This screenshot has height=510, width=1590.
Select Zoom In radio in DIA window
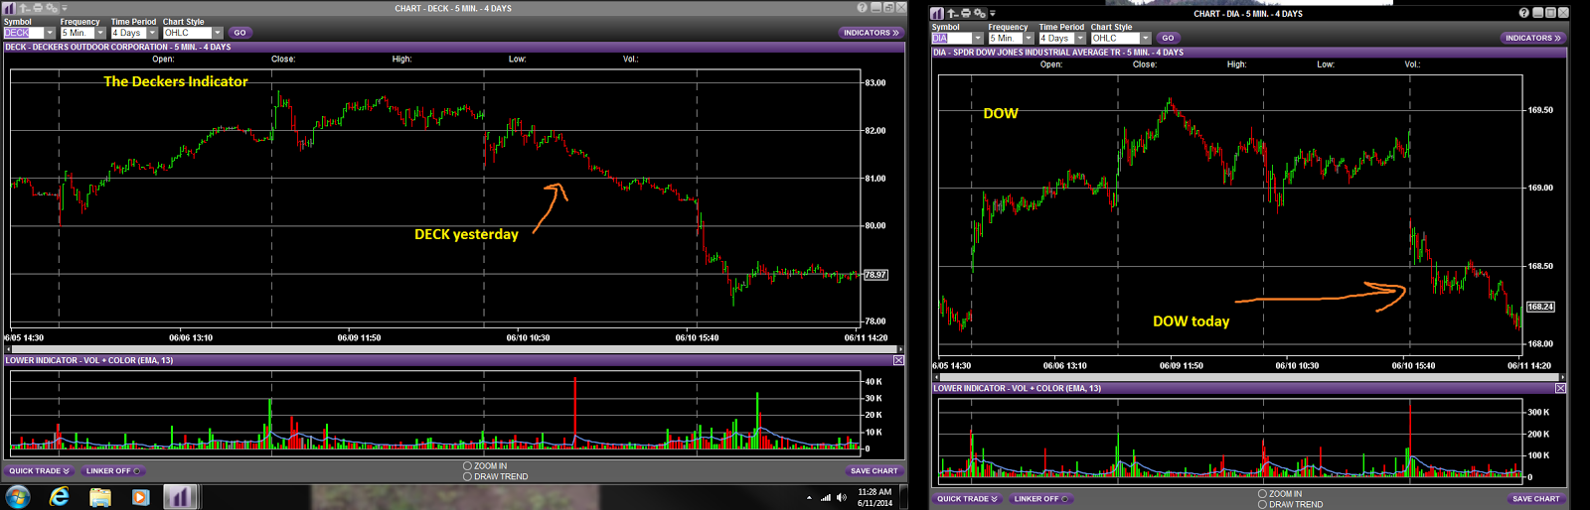1262,494
